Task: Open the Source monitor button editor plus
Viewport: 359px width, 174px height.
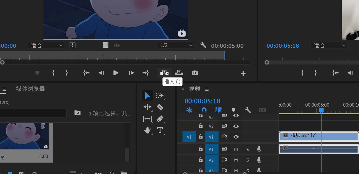Action: (243, 73)
